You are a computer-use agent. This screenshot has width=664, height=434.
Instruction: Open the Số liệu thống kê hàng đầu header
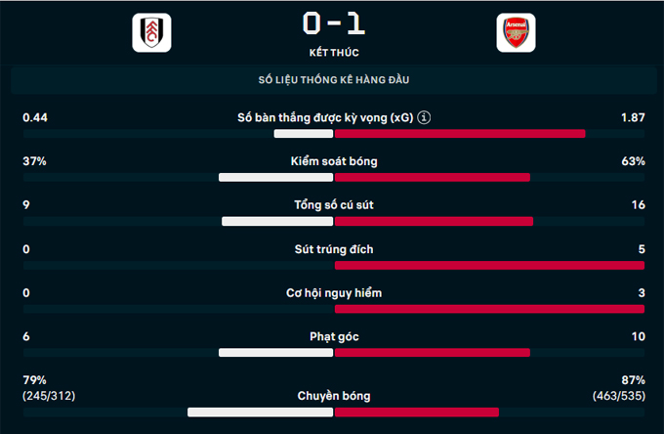(334, 79)
